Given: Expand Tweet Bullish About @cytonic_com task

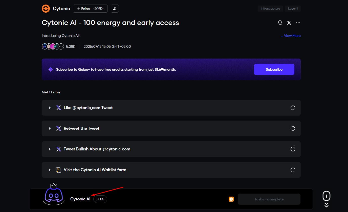Looking at the screenshot, I should (x=50, y=149).
